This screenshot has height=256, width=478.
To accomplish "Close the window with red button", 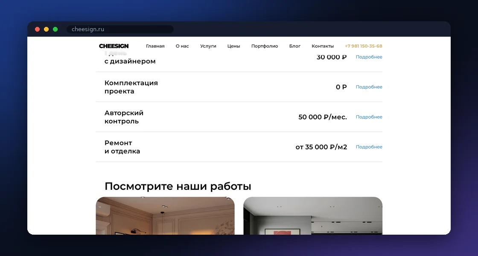I will click(37, 29).
